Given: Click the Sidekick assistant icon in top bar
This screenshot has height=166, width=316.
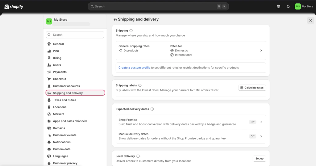Looking at the screenshot, I should click(278, 6).
